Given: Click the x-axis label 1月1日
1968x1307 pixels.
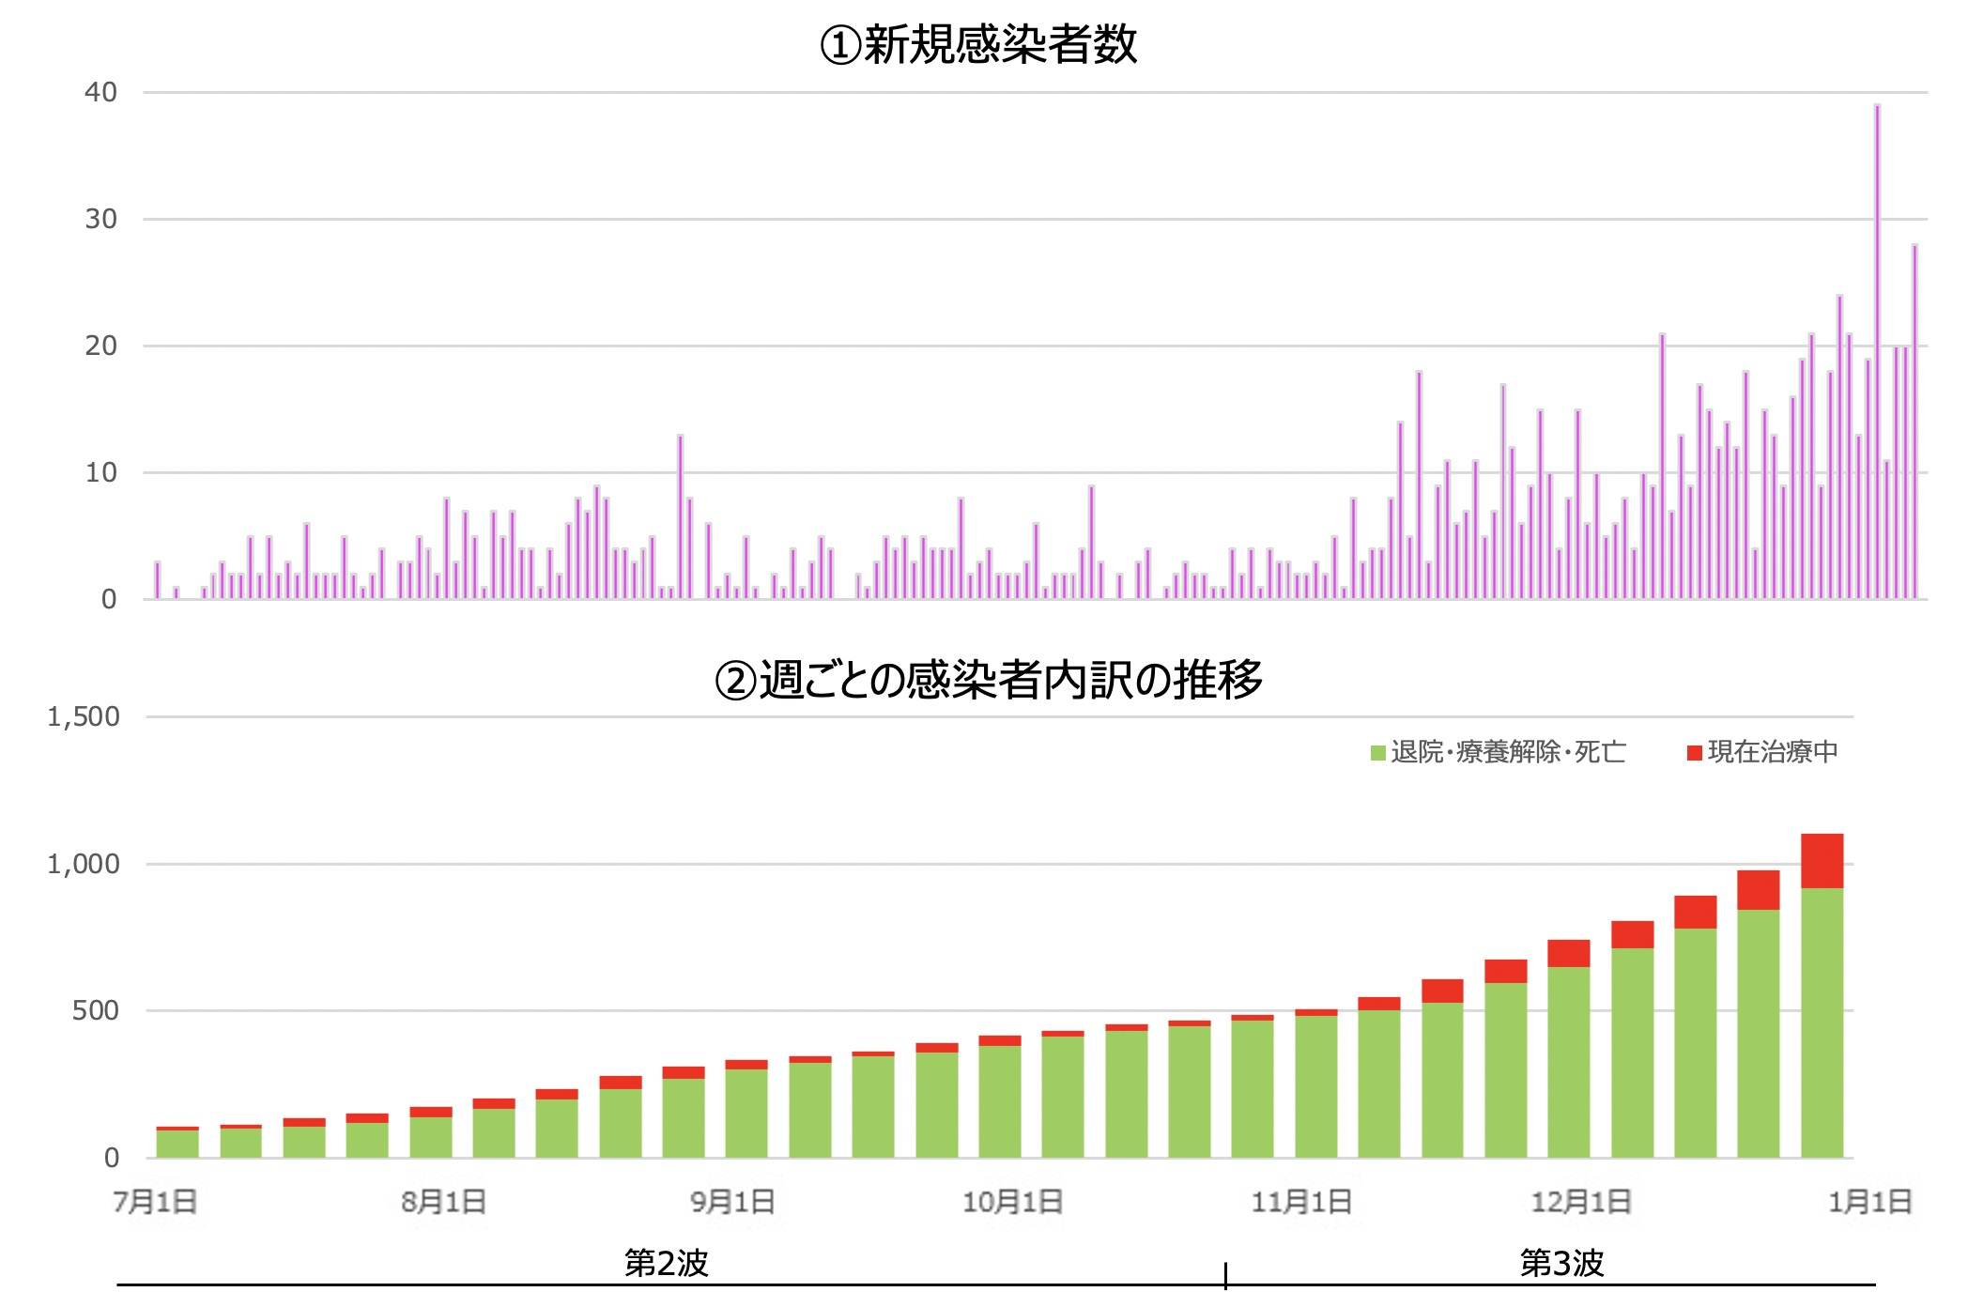Looking at the screenshot, I should tap(1870, 1202).
